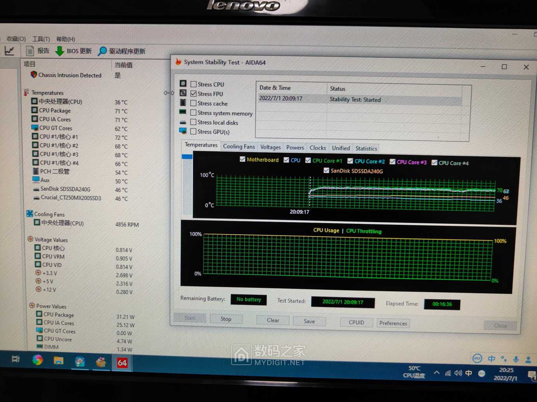
Task: Enable the Stress system memory checkbox
Action: 193,113
